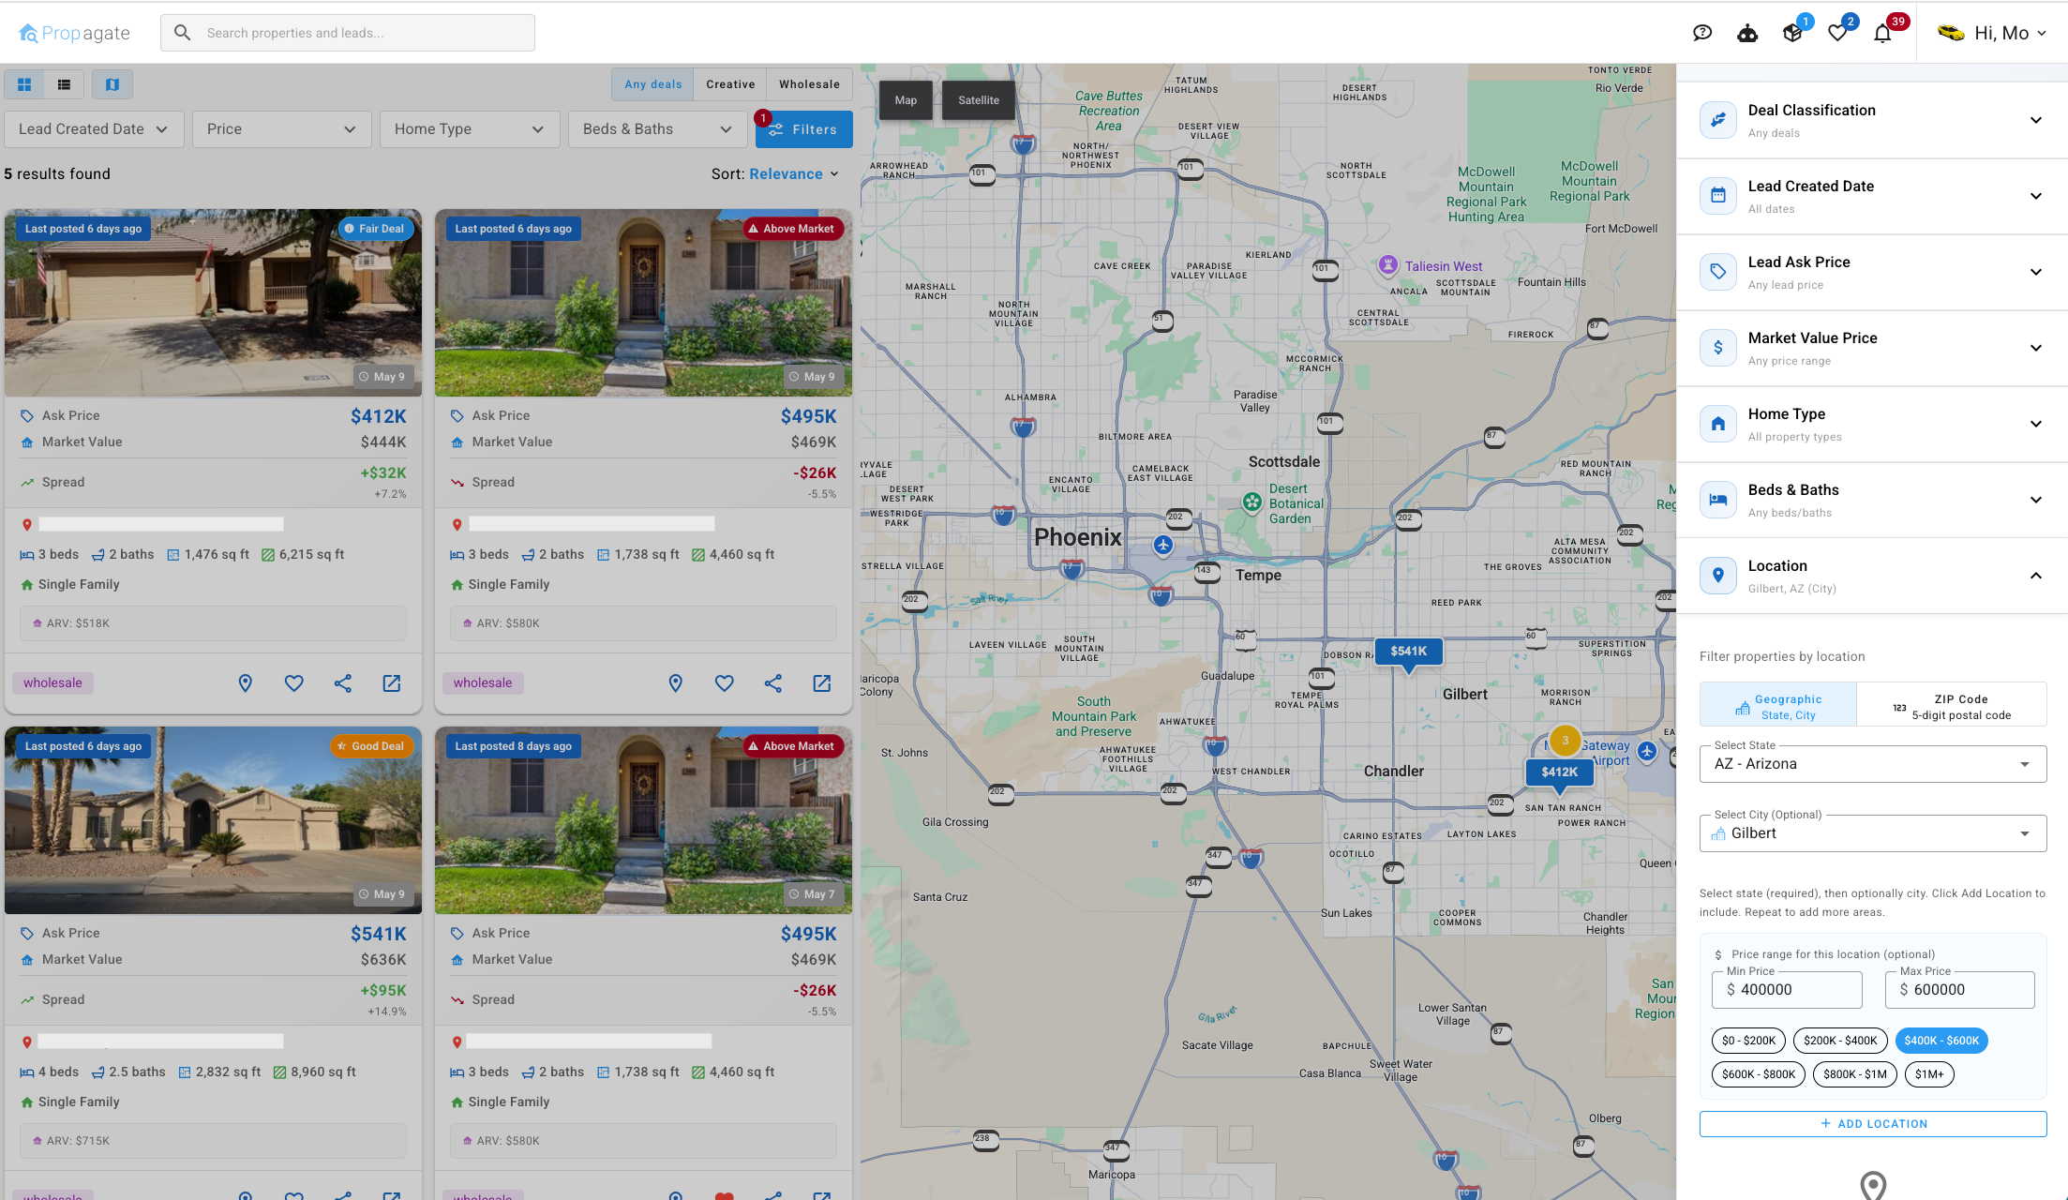
Task: Open notifications bell showing 39 alerts
Action: (1882, 33)
